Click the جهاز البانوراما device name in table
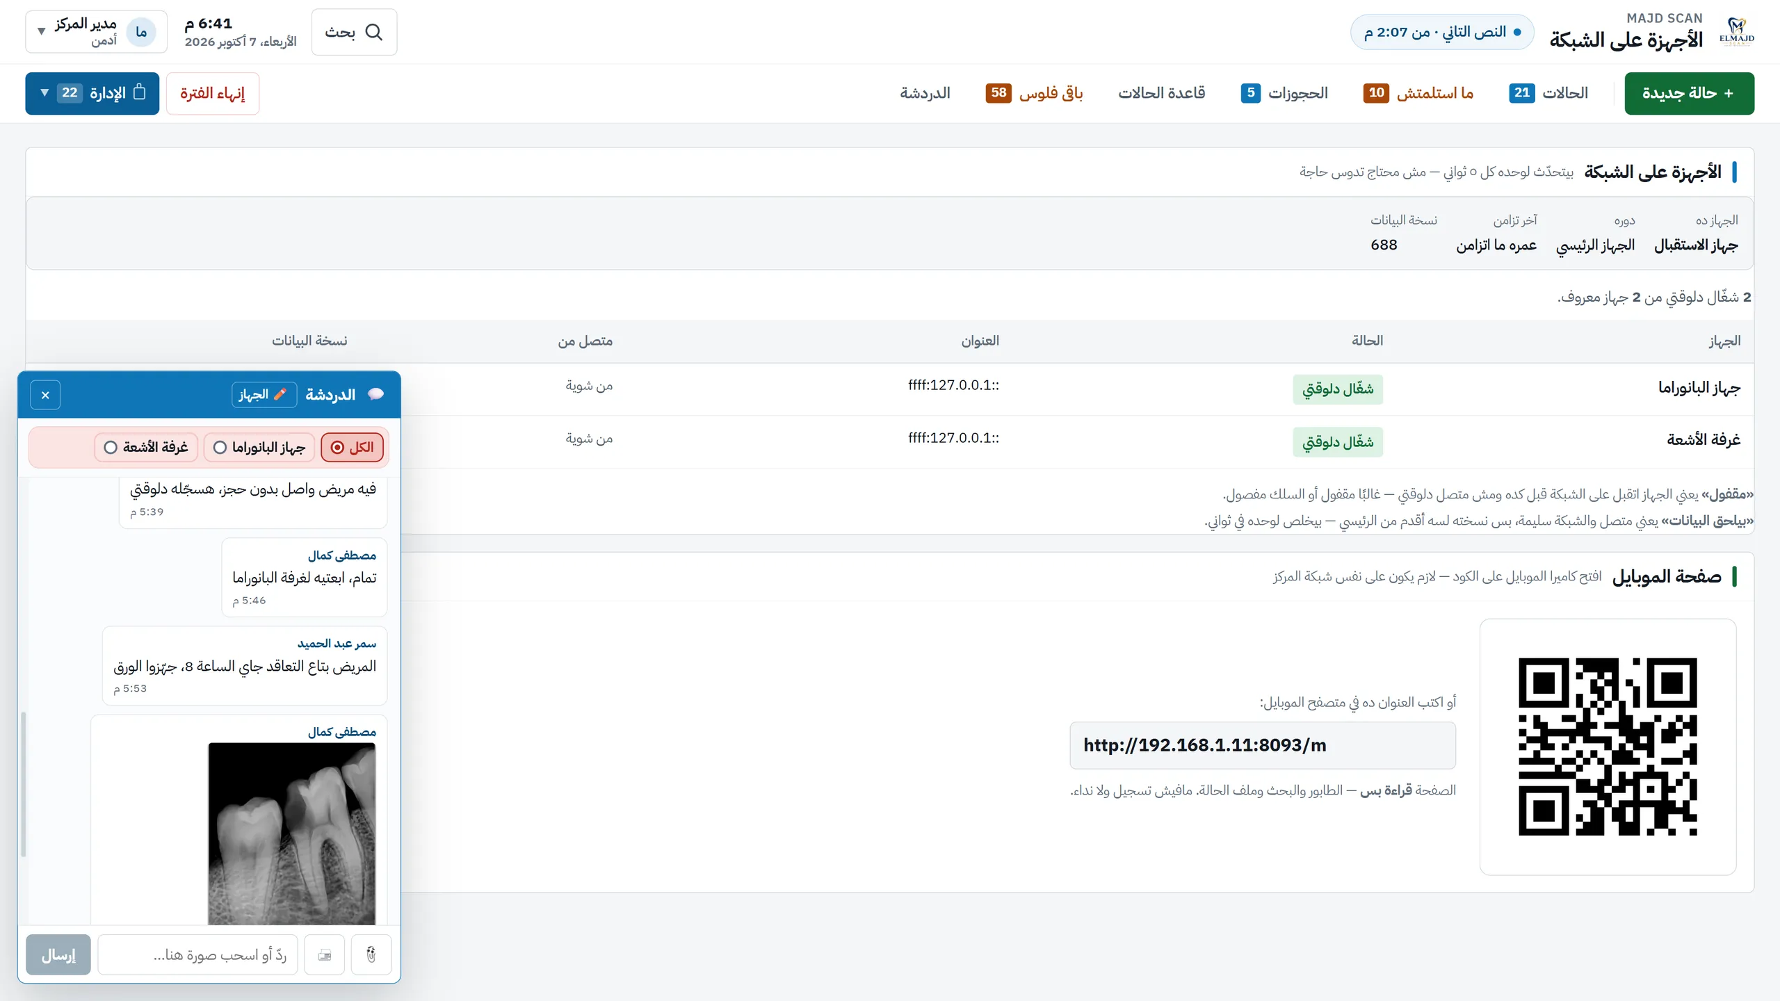This screenshot has height=1001, width=1780. coord(1699,388)
